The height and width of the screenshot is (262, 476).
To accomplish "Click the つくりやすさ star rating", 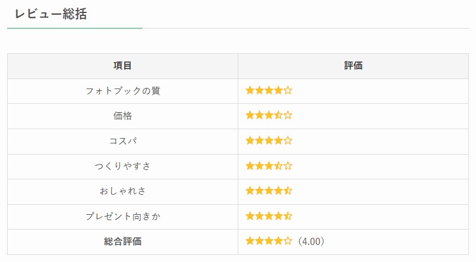I will (x=268, y=166).
